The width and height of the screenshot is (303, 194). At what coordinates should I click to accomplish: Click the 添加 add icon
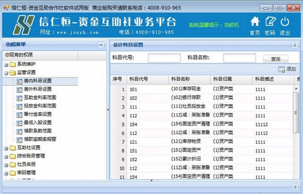281,69
